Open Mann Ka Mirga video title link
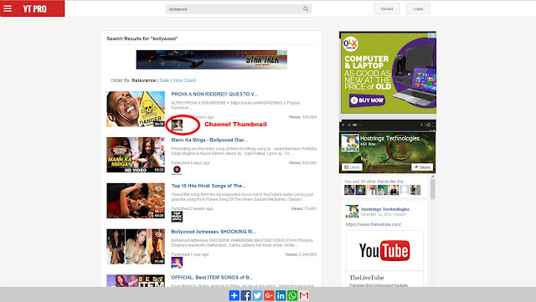 209,140
